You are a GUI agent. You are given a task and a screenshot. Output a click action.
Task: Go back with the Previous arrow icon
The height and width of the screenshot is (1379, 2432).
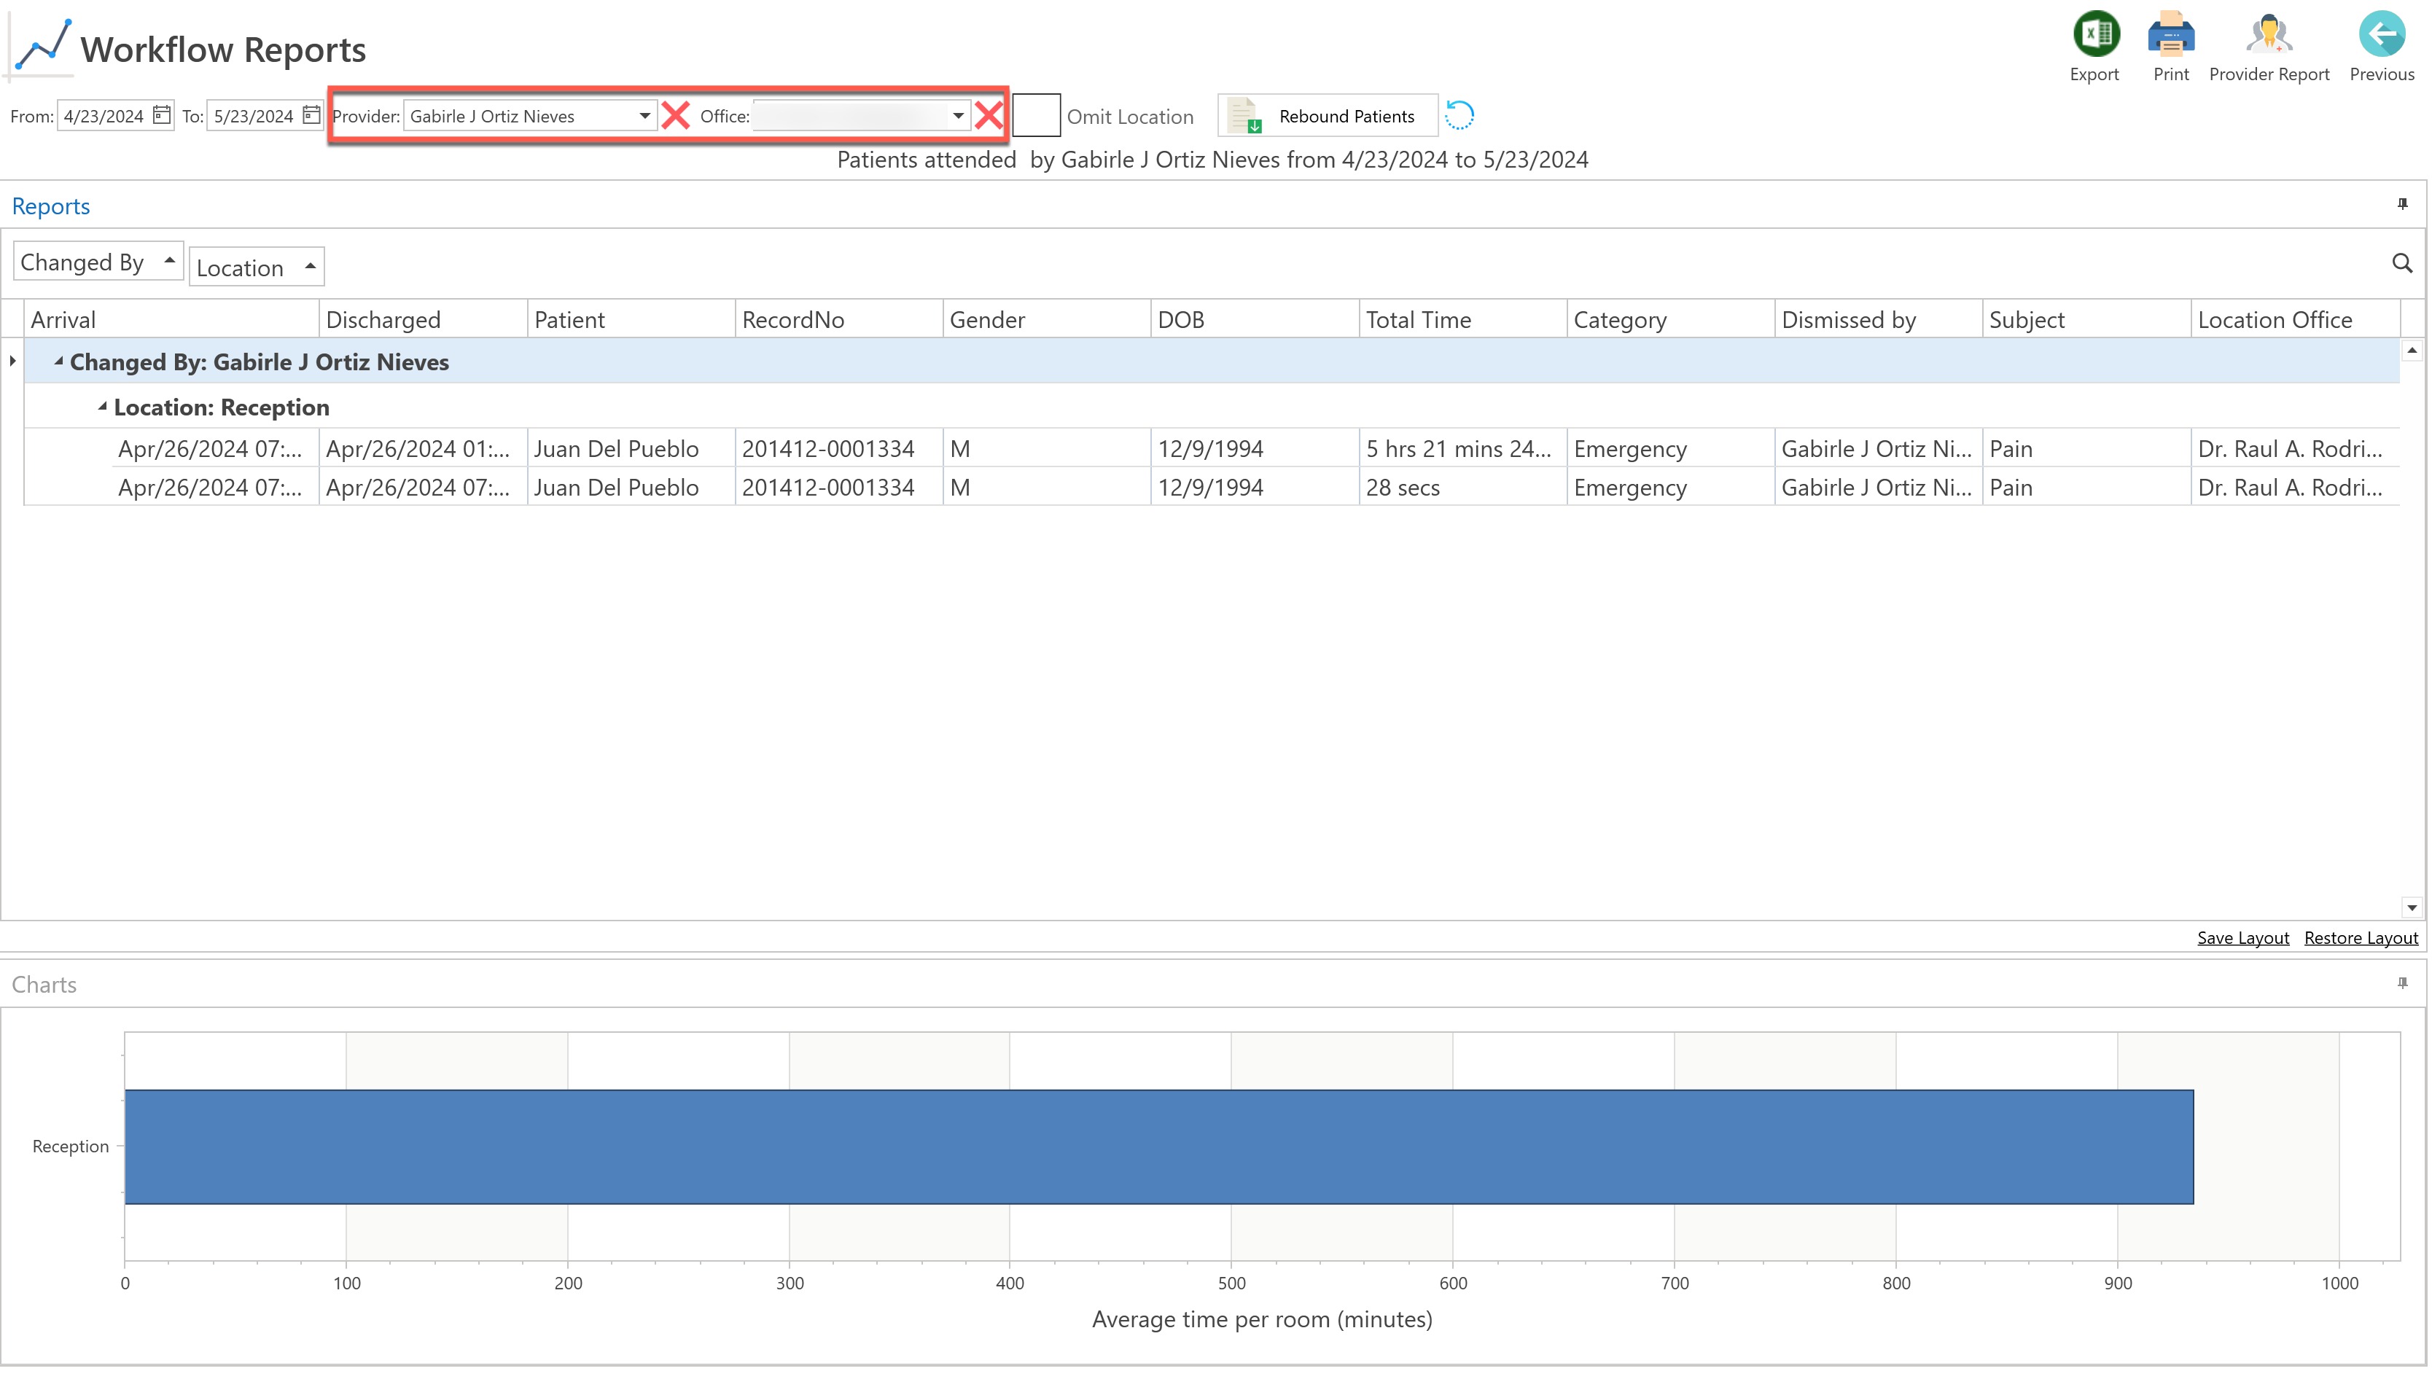pos(2381,35)
